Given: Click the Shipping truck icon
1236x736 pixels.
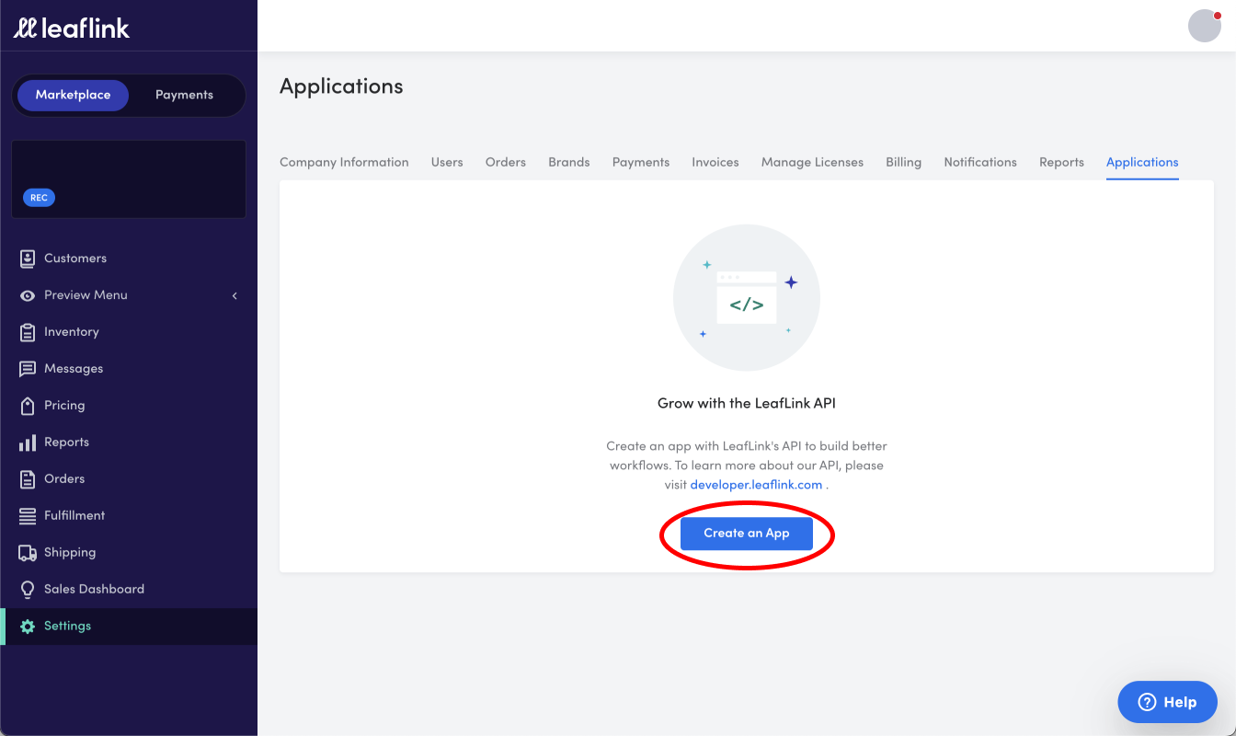Looking at the screenshot, I should (x=28, y=553).
